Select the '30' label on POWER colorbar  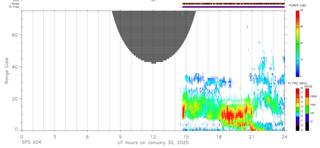pyautogui.click(x=302, y=27)
